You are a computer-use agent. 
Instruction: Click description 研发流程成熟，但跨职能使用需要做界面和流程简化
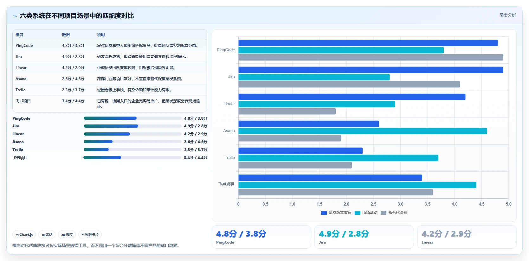coord(143,57)
